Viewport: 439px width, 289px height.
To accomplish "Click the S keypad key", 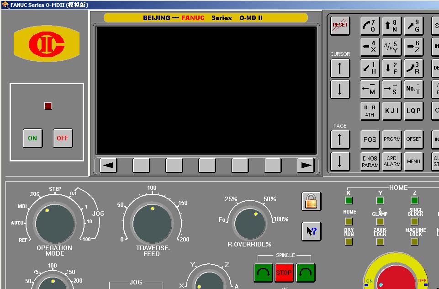I will click(391, 89).
